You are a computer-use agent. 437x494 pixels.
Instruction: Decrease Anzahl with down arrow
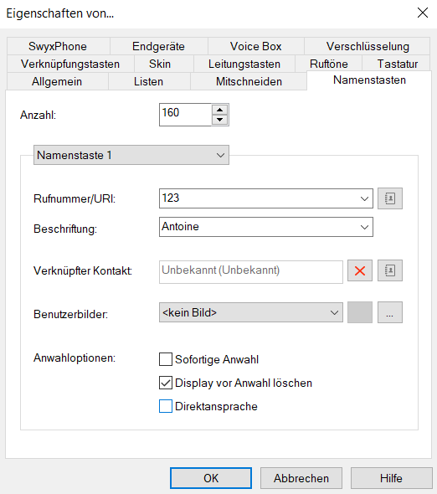pos(220,120)
